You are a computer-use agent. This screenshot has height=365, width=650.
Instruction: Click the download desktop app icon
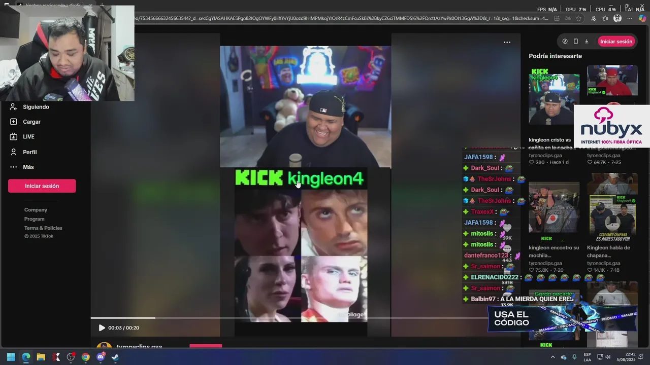tap(587, 42)
